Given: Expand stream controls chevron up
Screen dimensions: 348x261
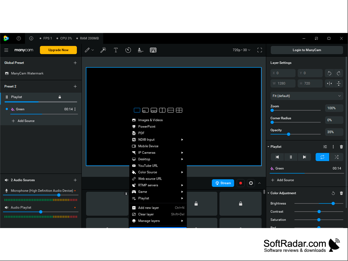Looking at the screenshot, I should (259, 183).
